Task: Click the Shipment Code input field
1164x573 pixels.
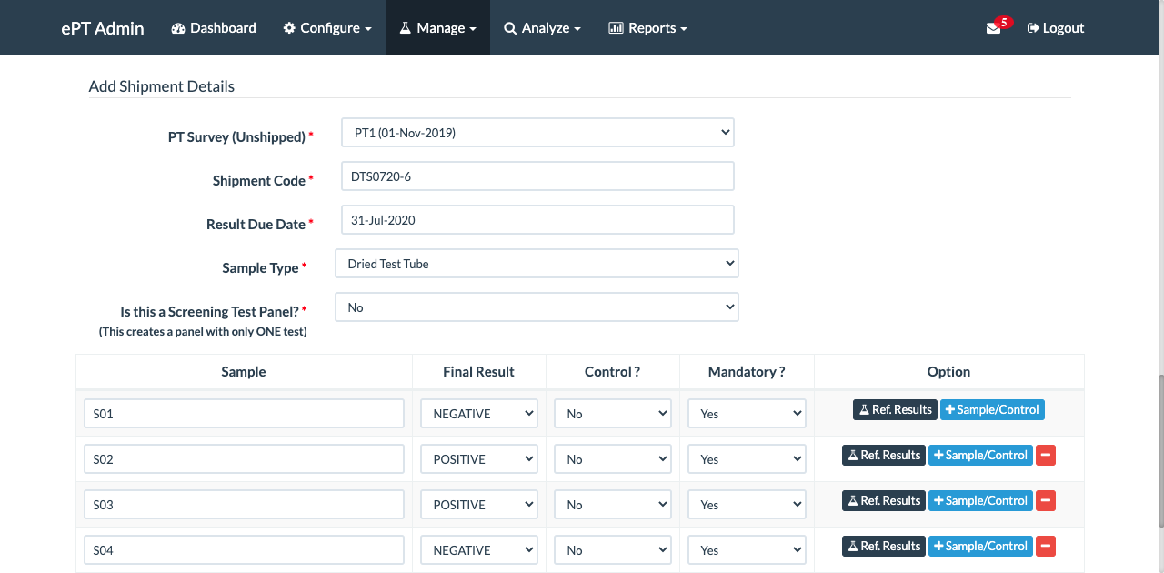Action: click(x=537, y=176)
